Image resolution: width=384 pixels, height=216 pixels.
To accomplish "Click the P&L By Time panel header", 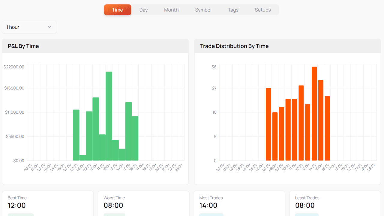I will coord(95,46).
